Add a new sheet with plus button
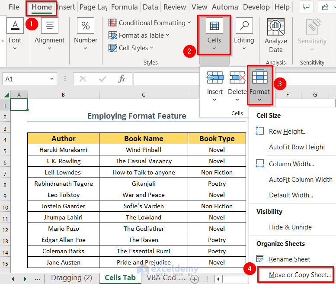This screenshot has width=336, height=284. [195, 278]
